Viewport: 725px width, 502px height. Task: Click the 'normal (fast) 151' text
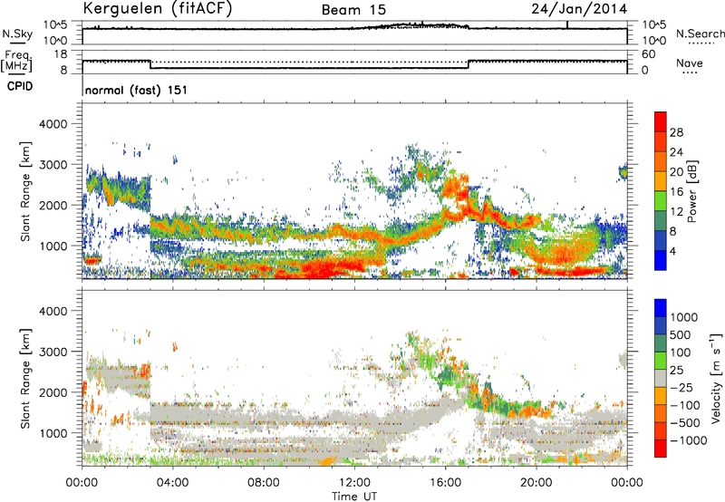pos(137,90)
